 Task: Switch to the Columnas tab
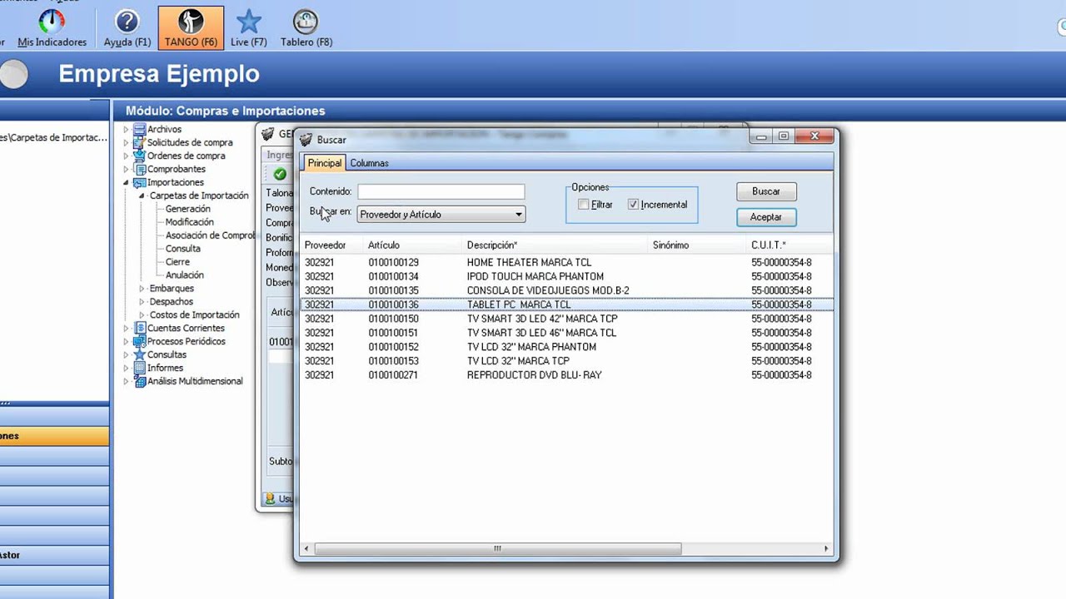[369, 163]
